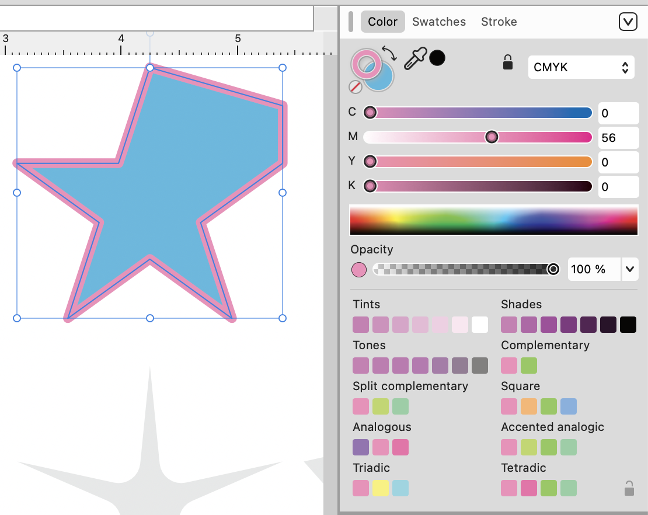Expand the opacity percentage dropdown
648x515 pixels.
tap(630, 269)
